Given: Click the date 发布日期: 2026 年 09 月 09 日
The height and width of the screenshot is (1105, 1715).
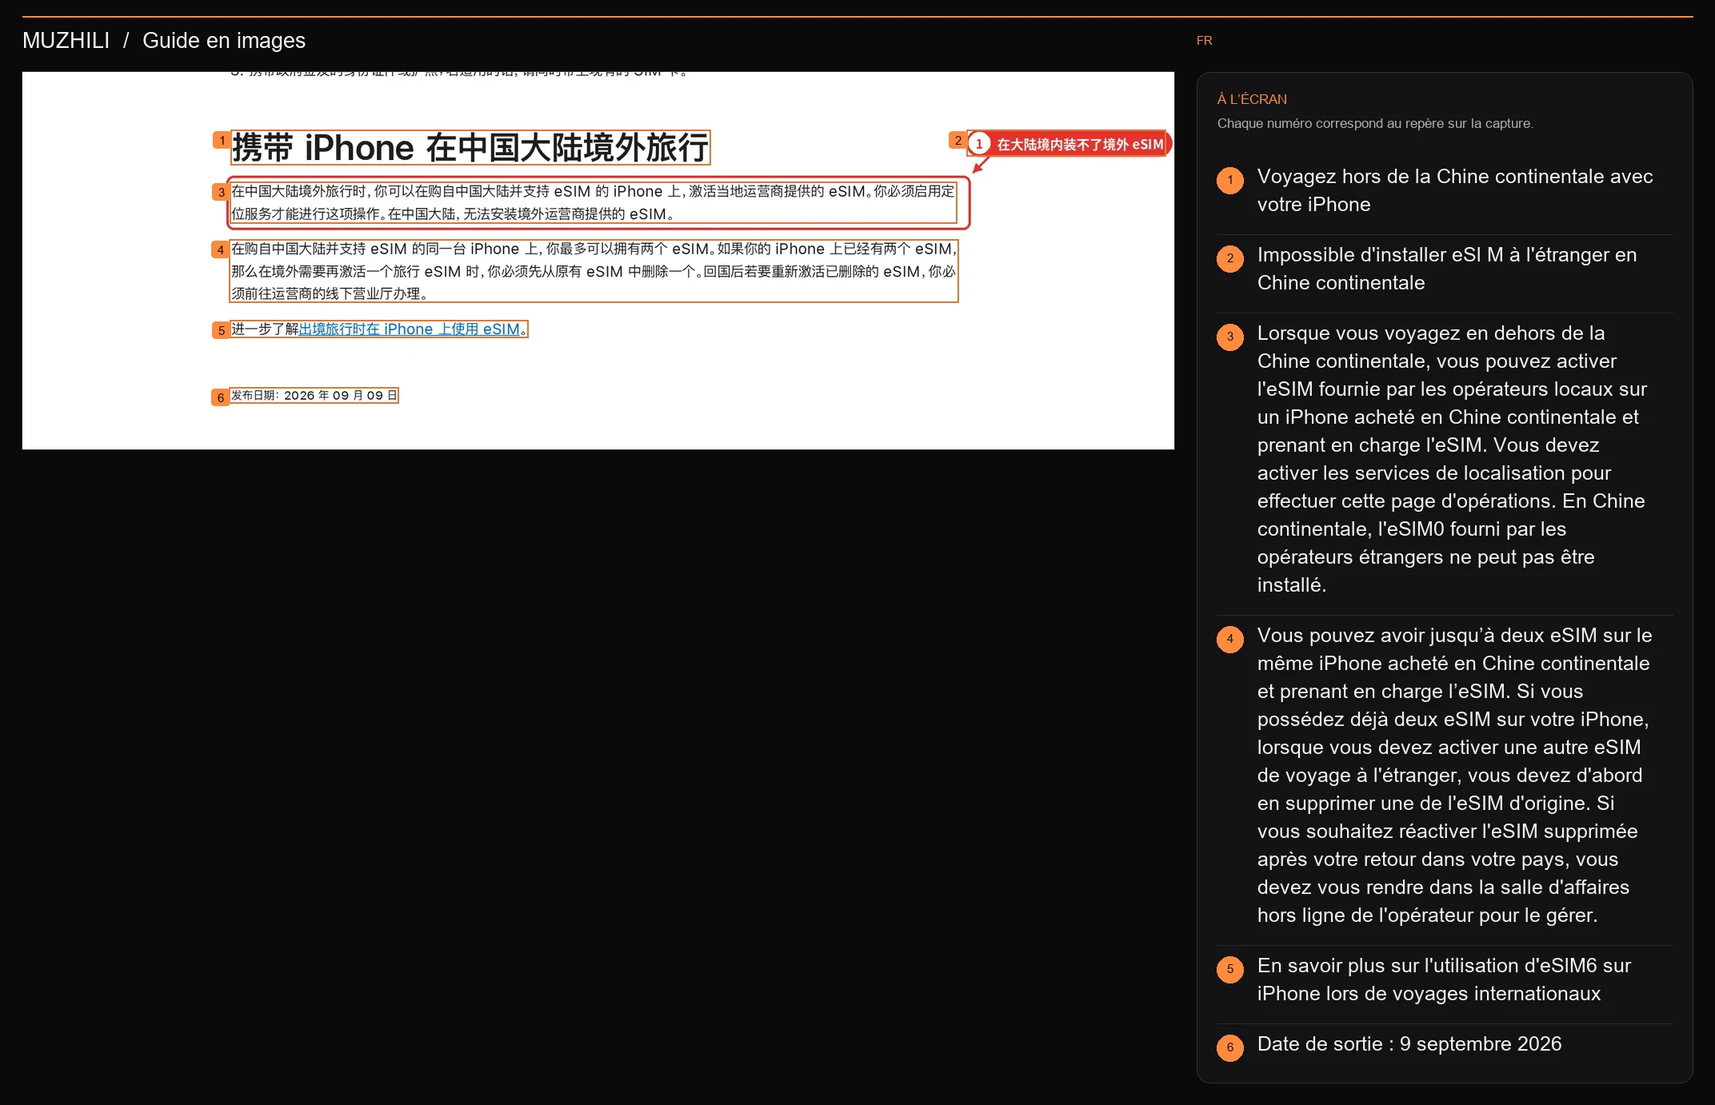Looking at the screenshot, I should (314, 396).
